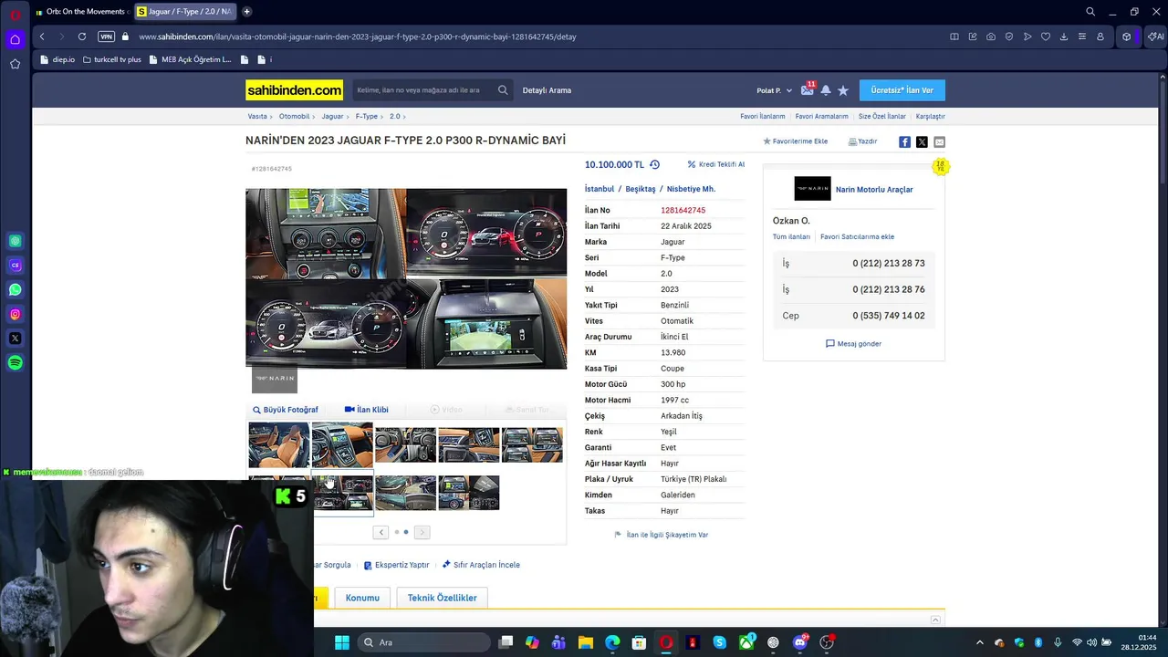Open Narin Motorlu Araçlar store link
1168x657 pixels.
(x=874, y=190)
